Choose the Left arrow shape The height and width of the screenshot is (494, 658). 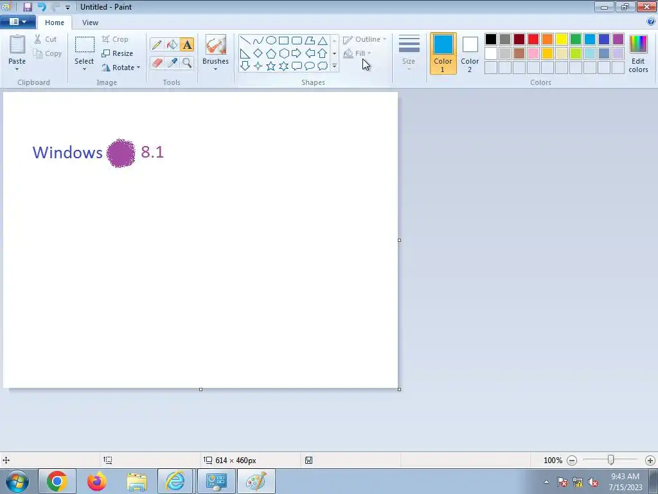[310, 53]
